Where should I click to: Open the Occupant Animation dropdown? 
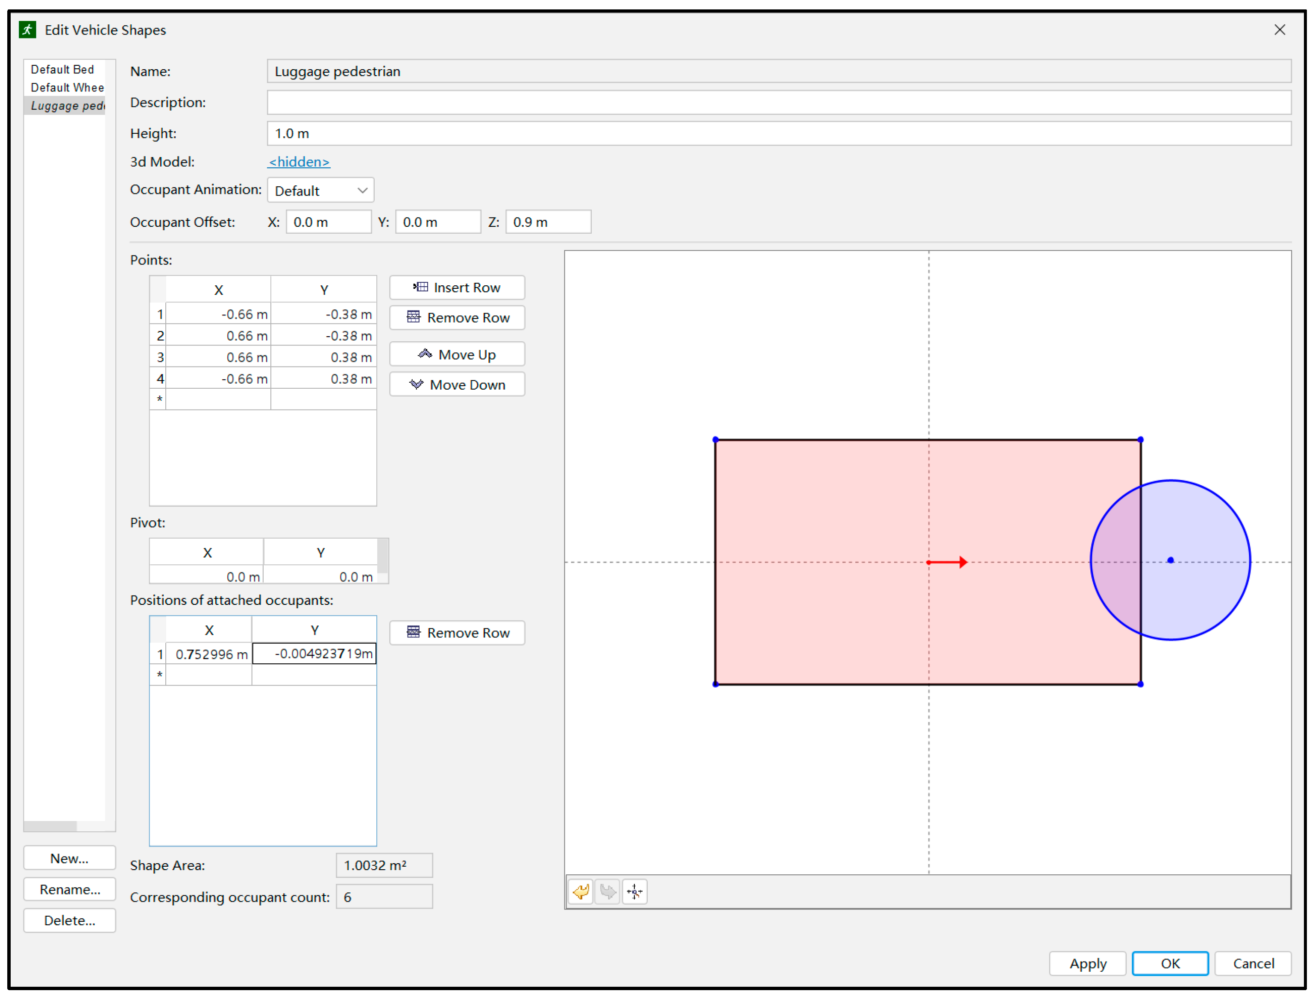pos(320,191)
